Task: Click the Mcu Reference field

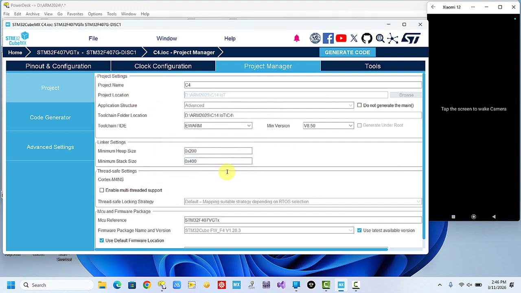Action: [x=303, y=220]
